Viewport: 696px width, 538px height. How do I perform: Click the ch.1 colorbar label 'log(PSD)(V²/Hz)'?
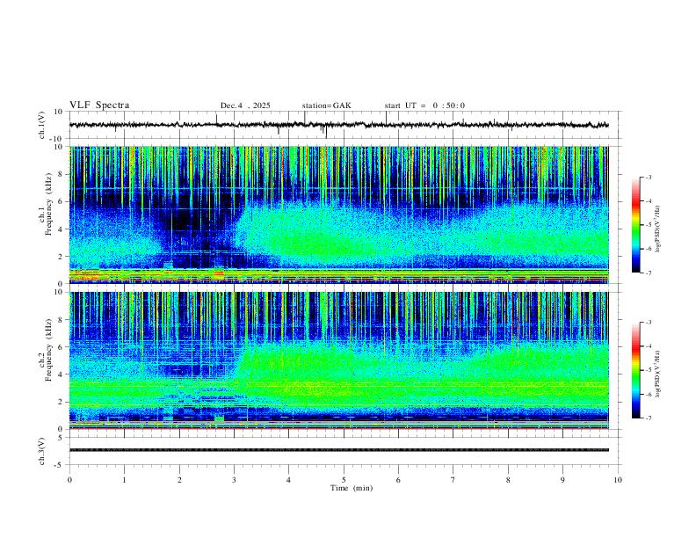[657, 229]
